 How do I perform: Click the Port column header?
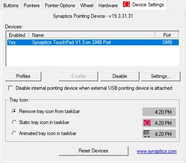167,35
